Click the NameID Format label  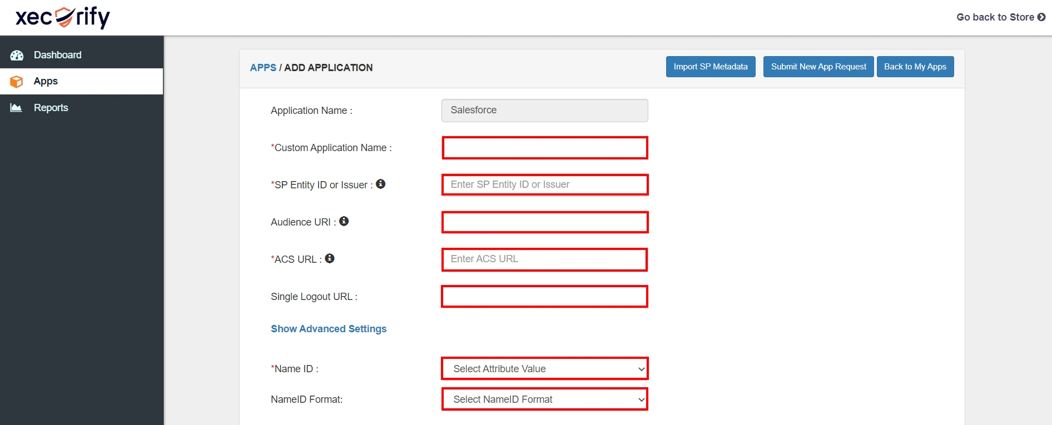click(307, 399)
